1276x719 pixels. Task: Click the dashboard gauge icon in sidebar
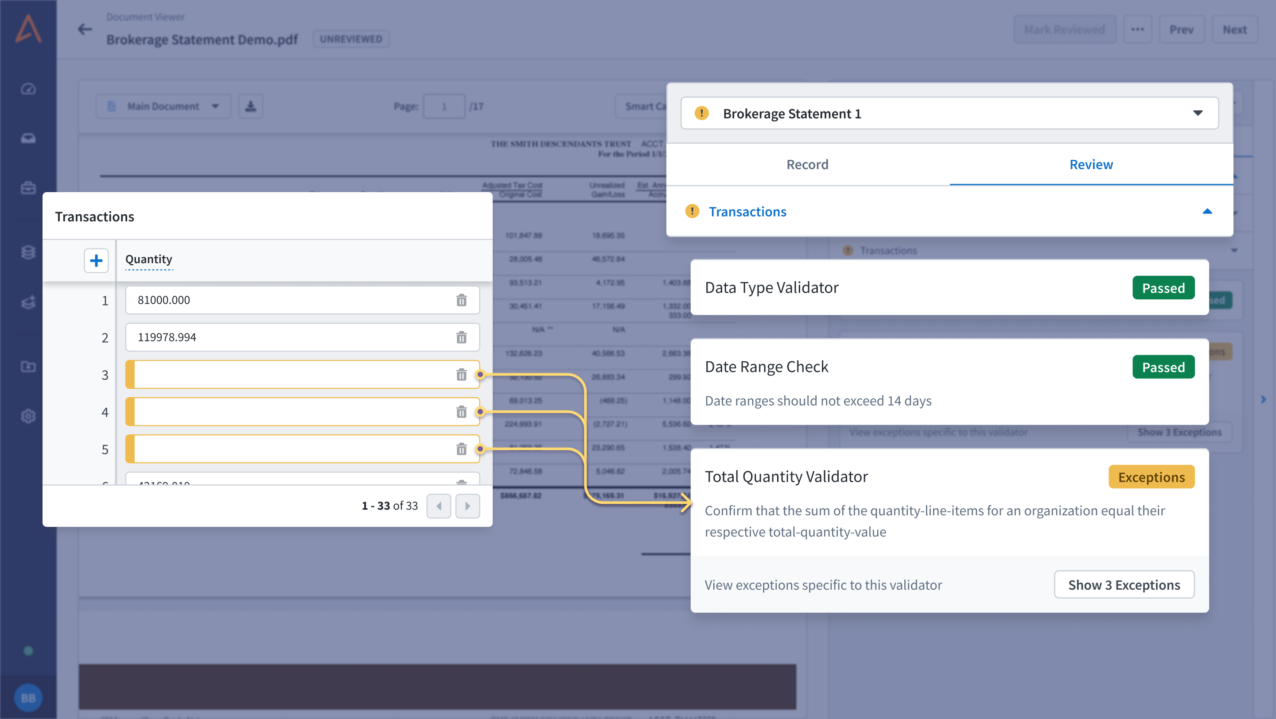pos(28,89)
